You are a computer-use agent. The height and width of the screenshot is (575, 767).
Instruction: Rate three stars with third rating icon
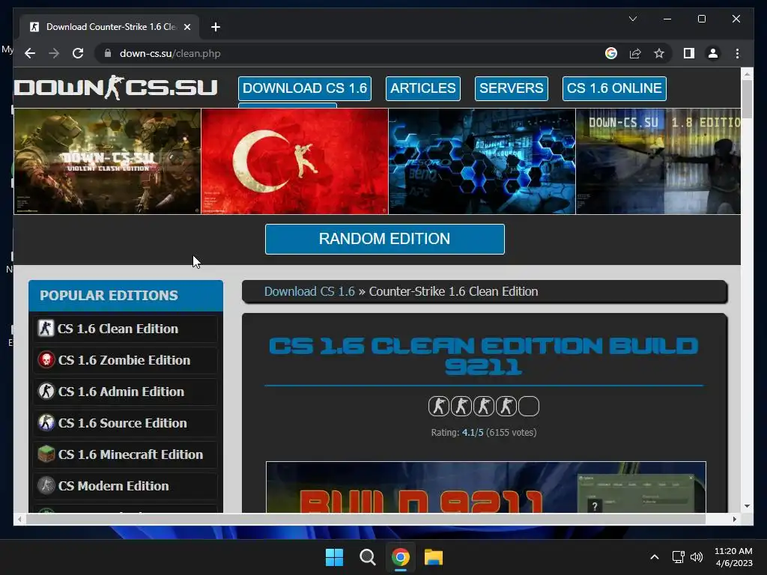[x=483, y=407]
